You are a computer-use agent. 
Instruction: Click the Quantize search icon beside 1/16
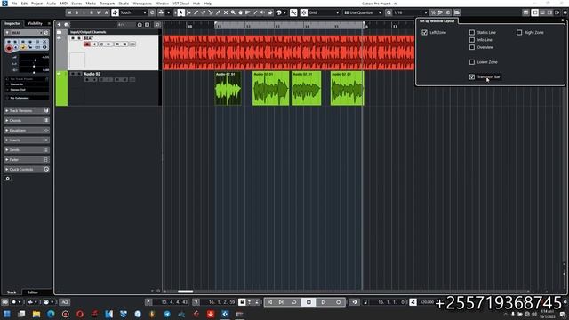(x=389, y=12)
